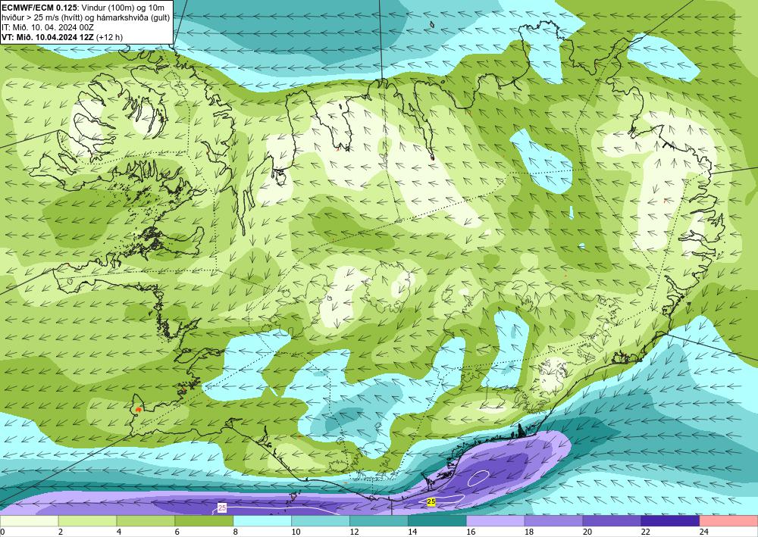
Task: Click the orange marker on the southwest peninsula
Action: pos(139,409)
